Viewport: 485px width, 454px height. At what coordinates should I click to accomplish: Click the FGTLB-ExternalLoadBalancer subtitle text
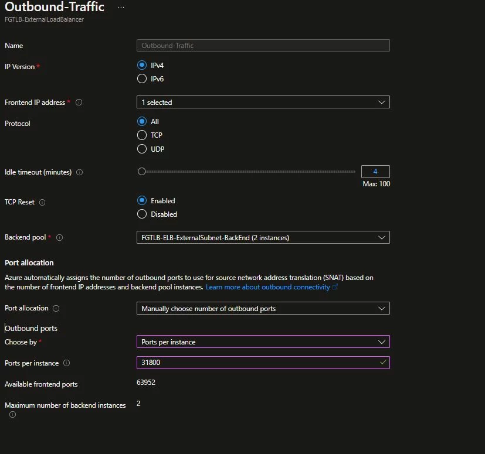coord(44,19)
